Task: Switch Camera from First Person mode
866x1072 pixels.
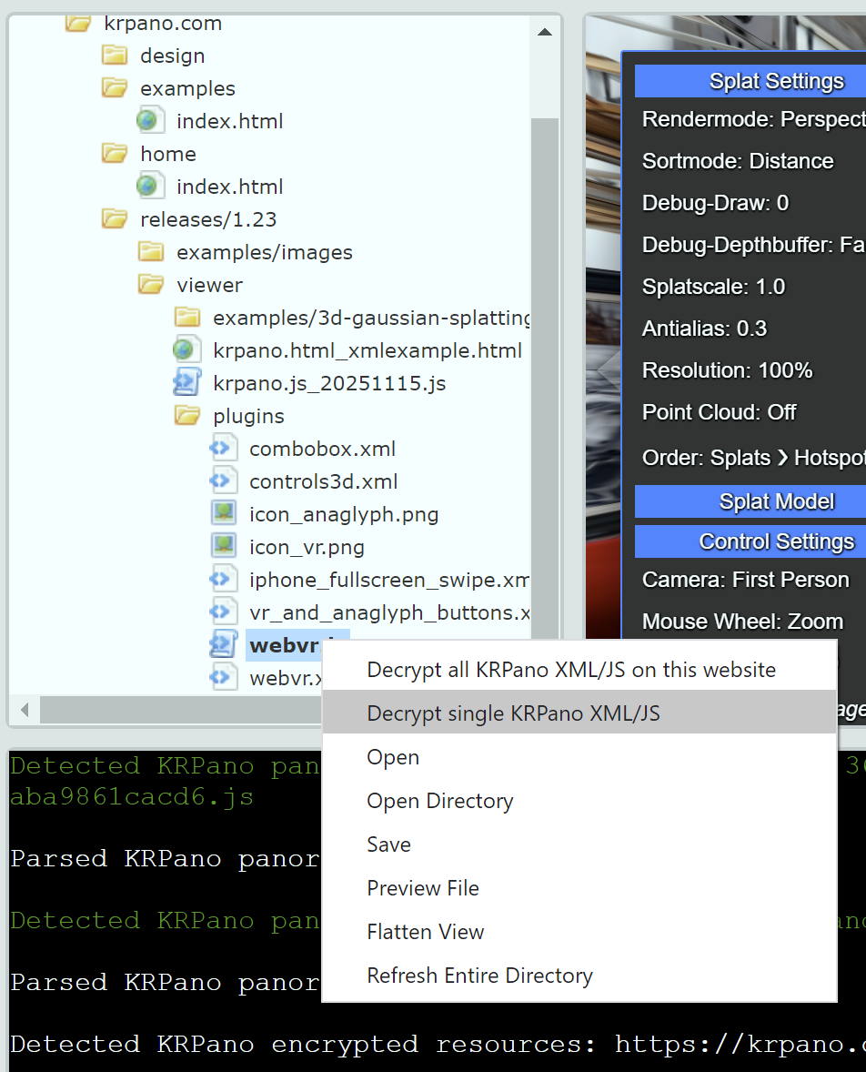Action: [x=746, y=578]
